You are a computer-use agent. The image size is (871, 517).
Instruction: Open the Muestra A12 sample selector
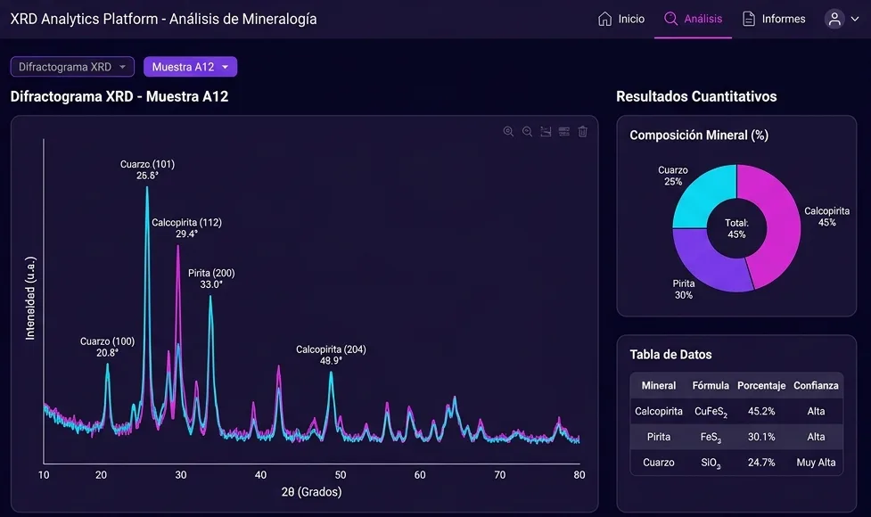(x=190, y=67)
